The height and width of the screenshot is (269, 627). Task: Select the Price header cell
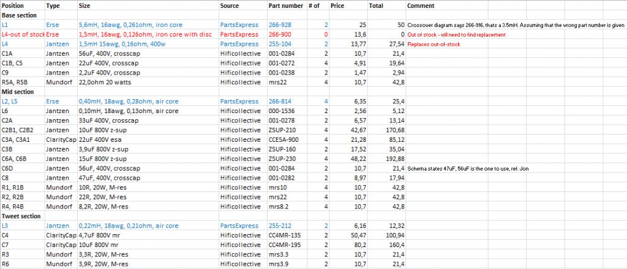click(348, 6)
